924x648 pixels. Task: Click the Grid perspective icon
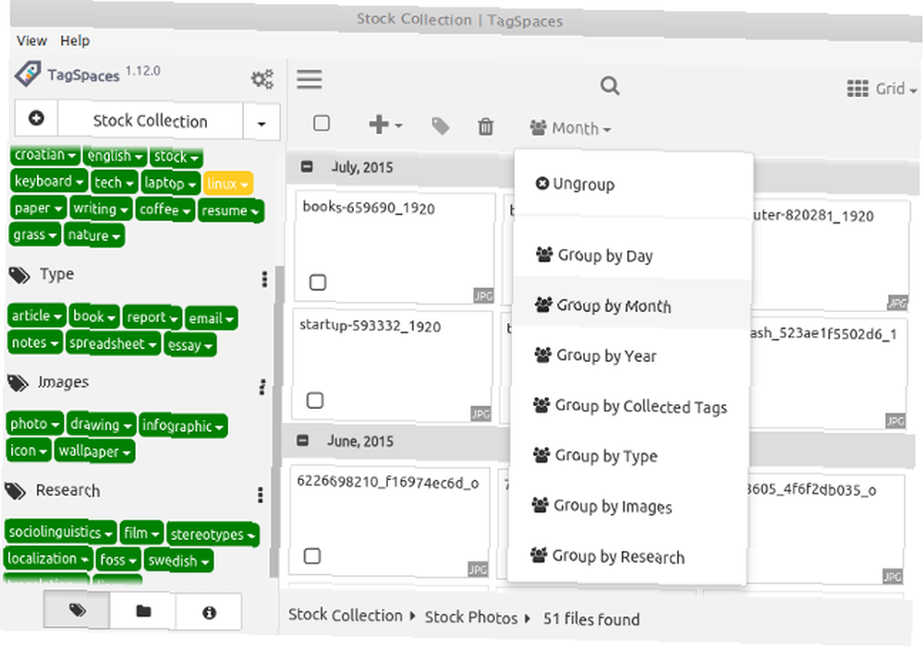pyautogui.click(x=857, y=89)
